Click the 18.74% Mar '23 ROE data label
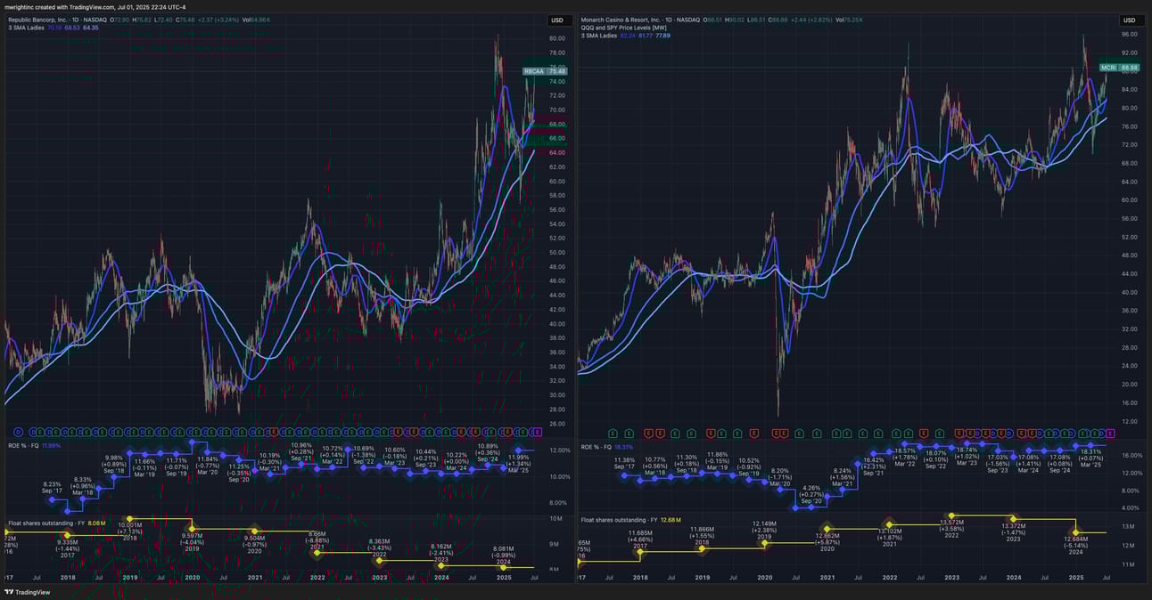 point(967,456)
